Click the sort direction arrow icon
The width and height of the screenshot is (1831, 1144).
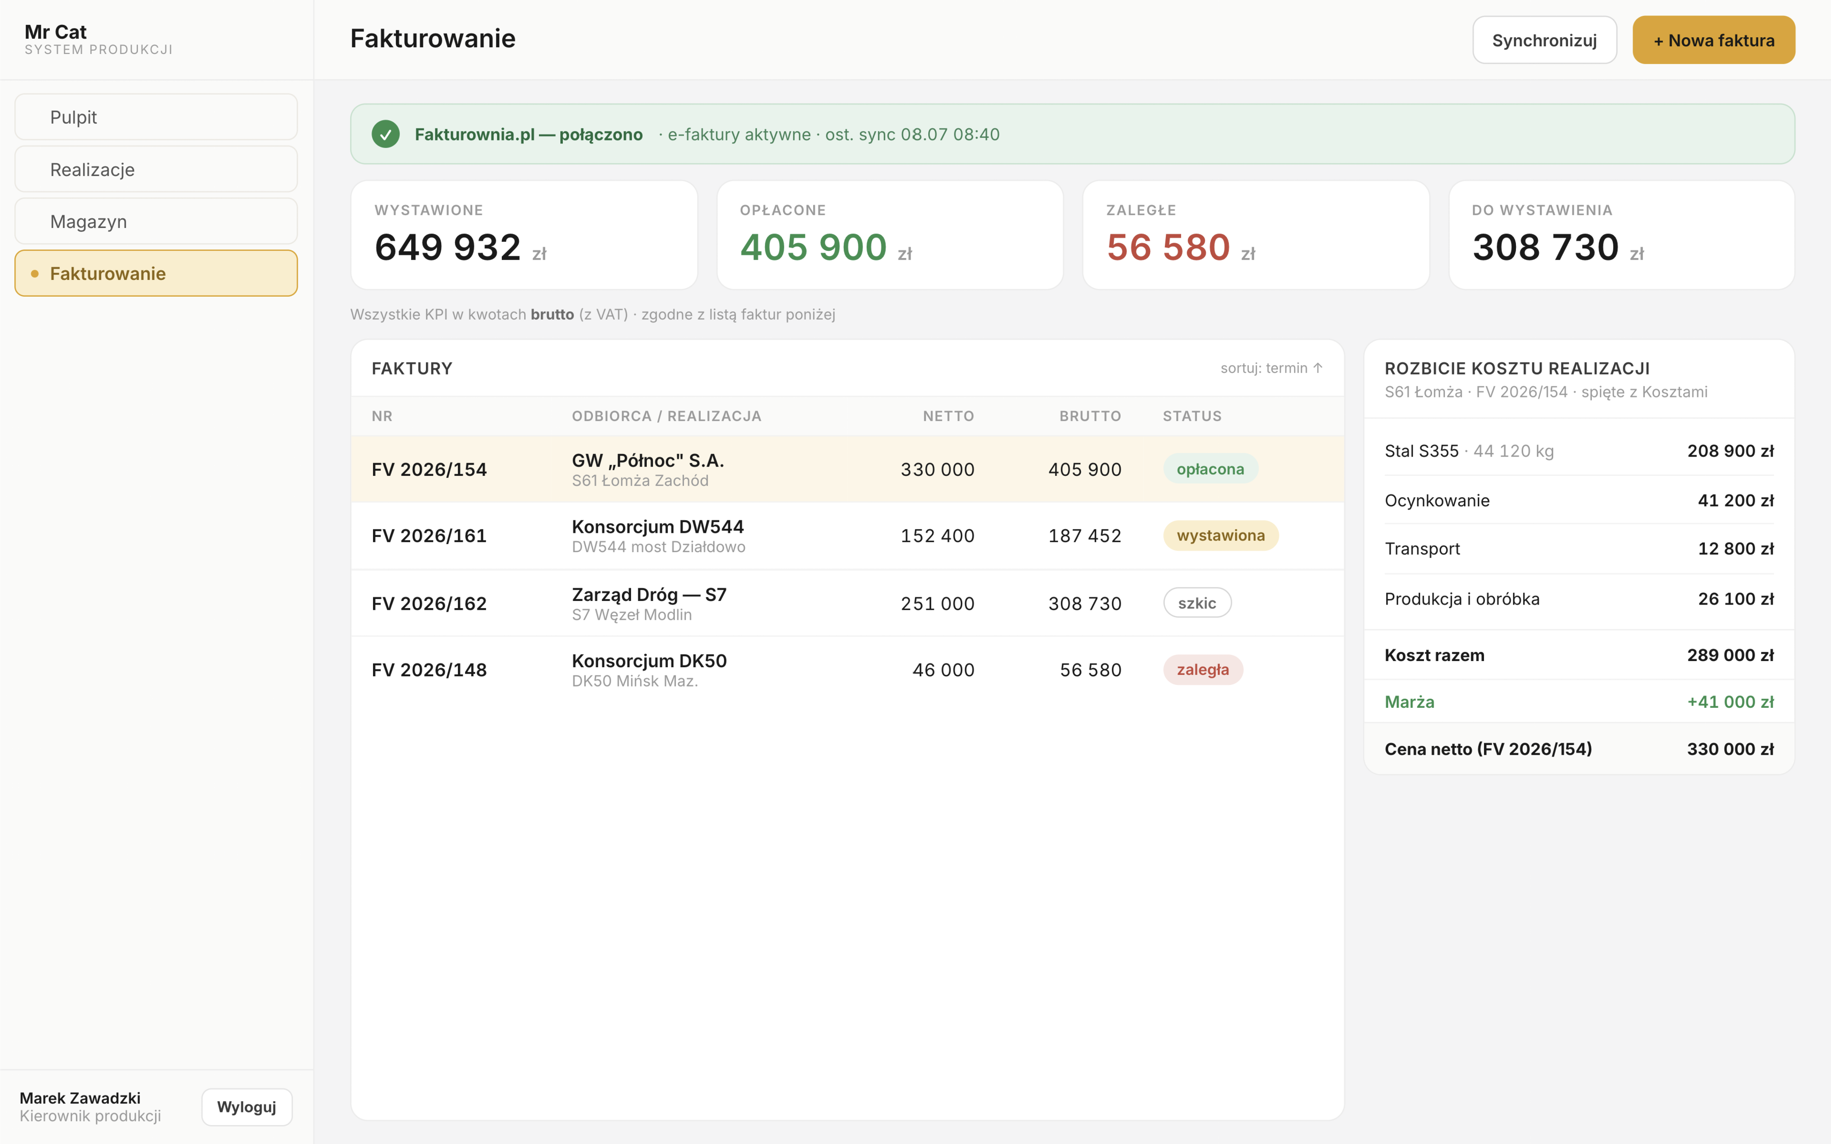(1318, 368)
